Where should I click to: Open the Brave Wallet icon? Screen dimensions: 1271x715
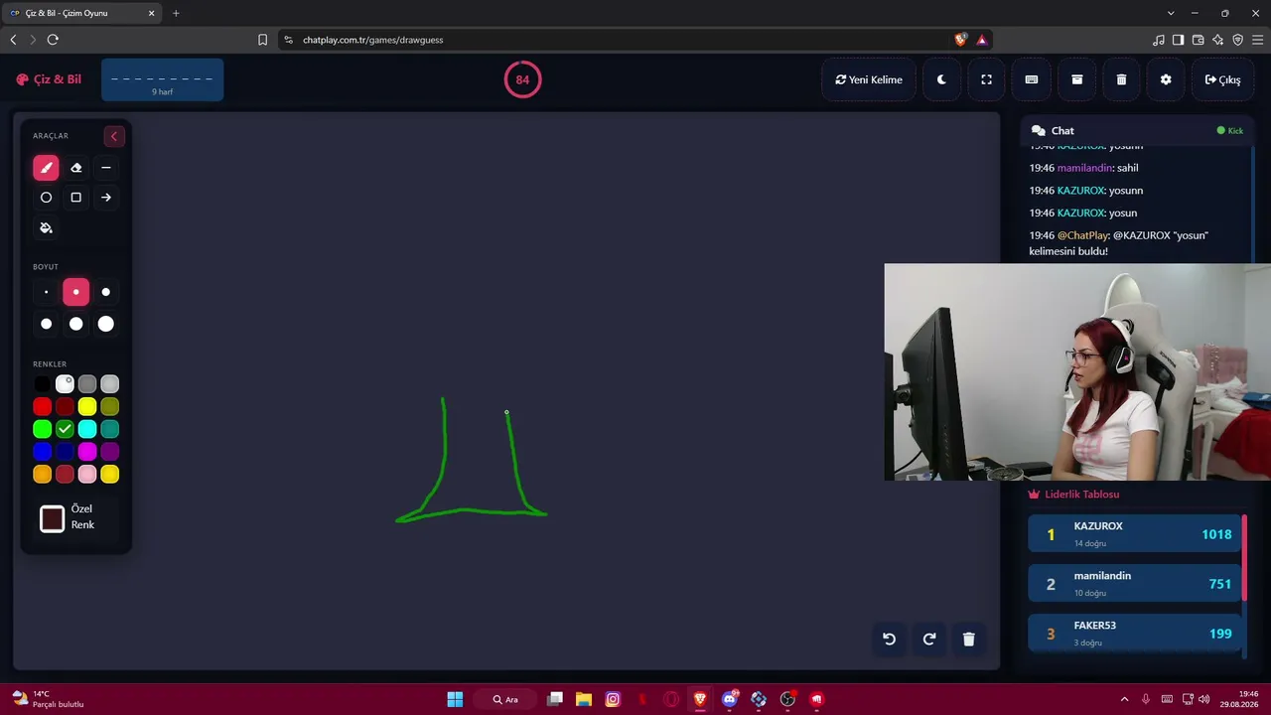[1198, 40]
